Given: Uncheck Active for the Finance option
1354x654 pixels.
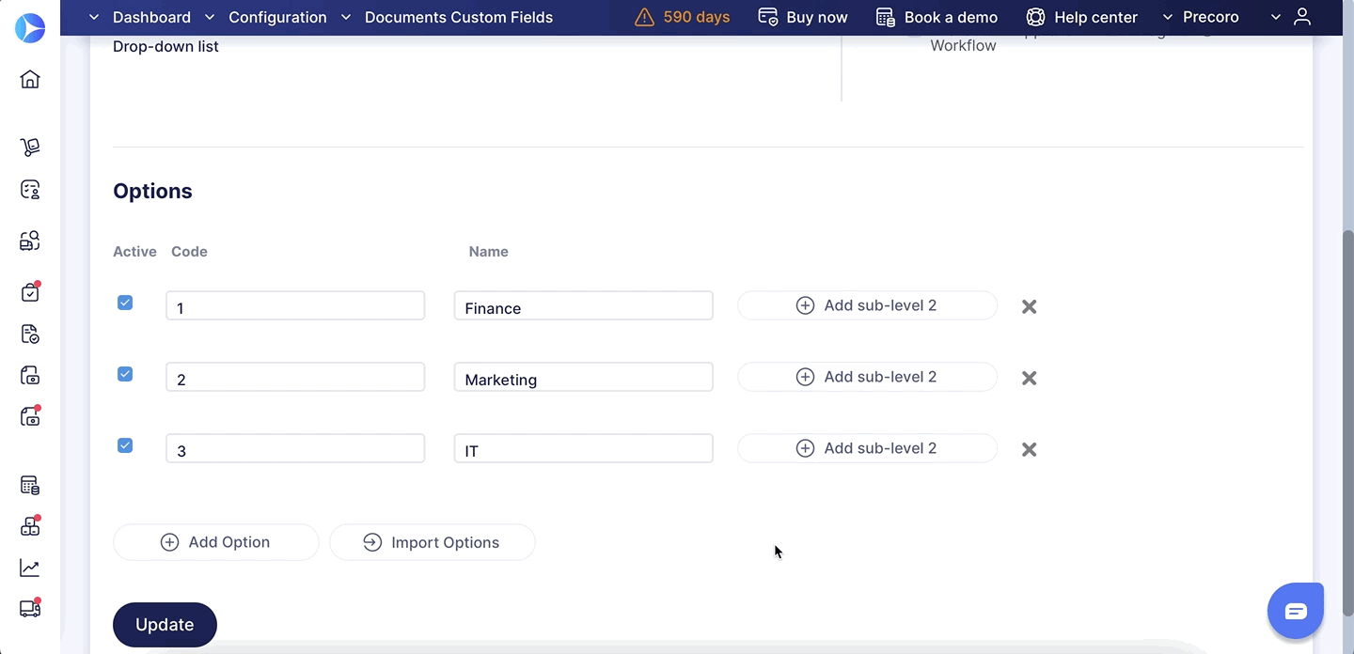Looking at the screenshot, I should point(125,303).
